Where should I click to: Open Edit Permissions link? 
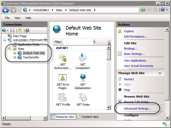coord(136,37)
